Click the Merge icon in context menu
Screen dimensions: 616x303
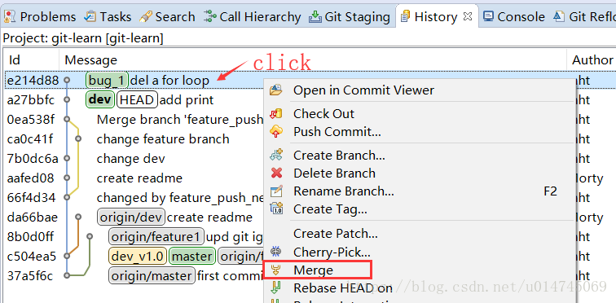coord(277,270)
